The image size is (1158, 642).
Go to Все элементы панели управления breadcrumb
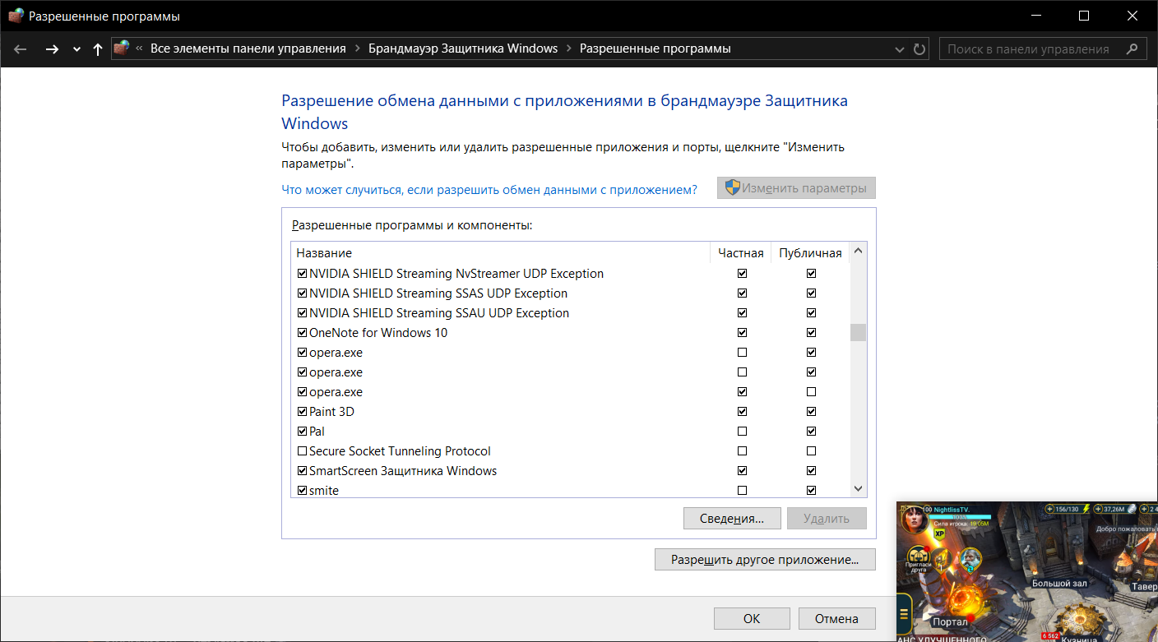(x=248, y=48)
